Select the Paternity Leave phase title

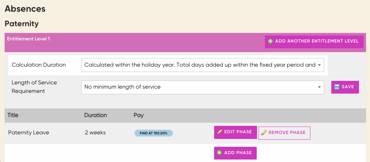click(28, 133)
